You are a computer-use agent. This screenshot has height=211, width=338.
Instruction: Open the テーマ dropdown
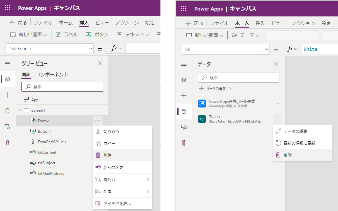coord(245,35)
